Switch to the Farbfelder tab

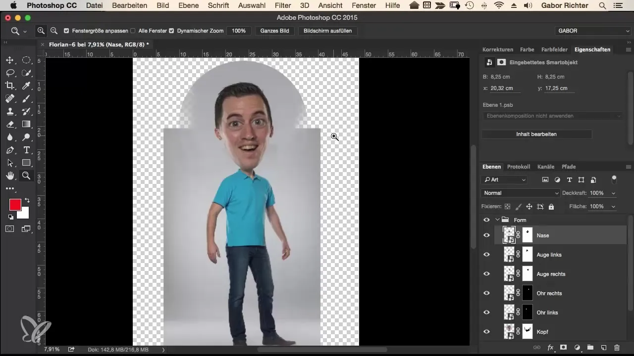point(554,50)
